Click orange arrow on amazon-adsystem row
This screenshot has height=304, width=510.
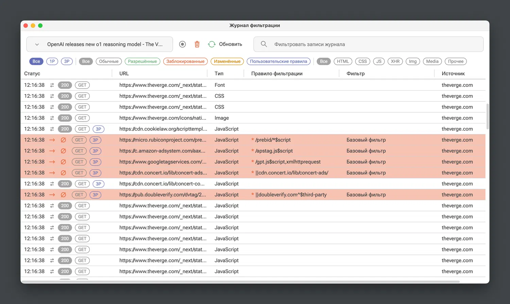(x=52, y=151)
